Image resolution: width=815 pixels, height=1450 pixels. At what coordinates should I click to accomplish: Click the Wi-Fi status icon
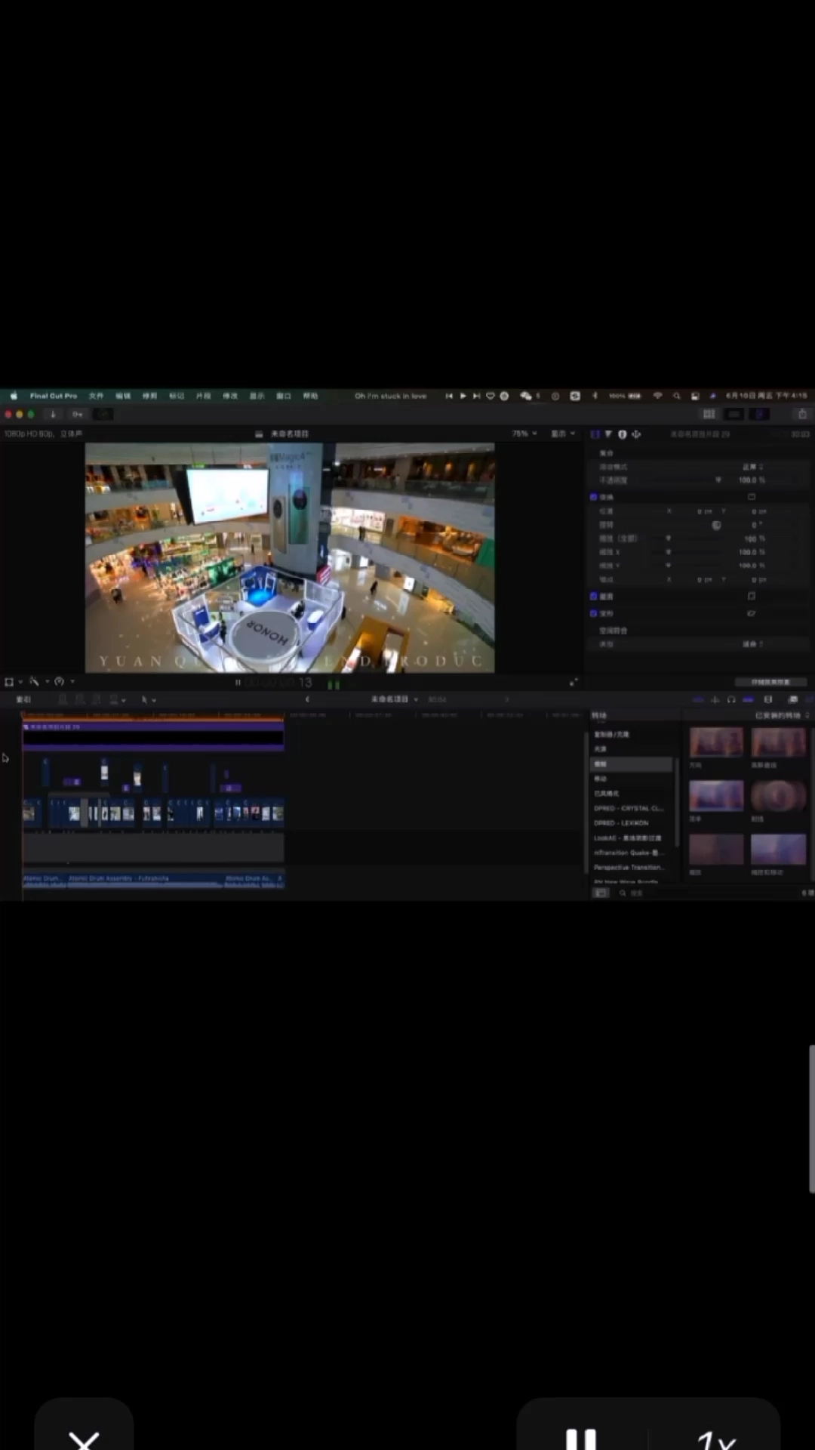click(x=657, y=396)
